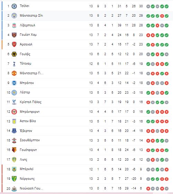
Task: Click the Watford crest in row 16
Action: (14, 150)
